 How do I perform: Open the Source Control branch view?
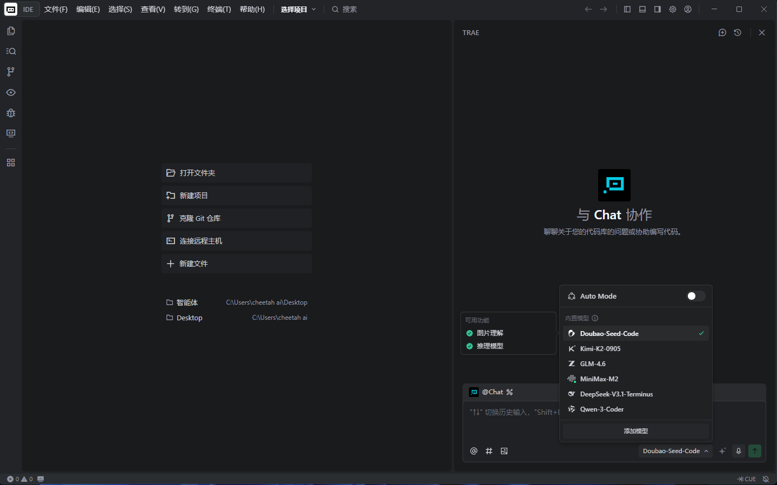pos(11,72)
